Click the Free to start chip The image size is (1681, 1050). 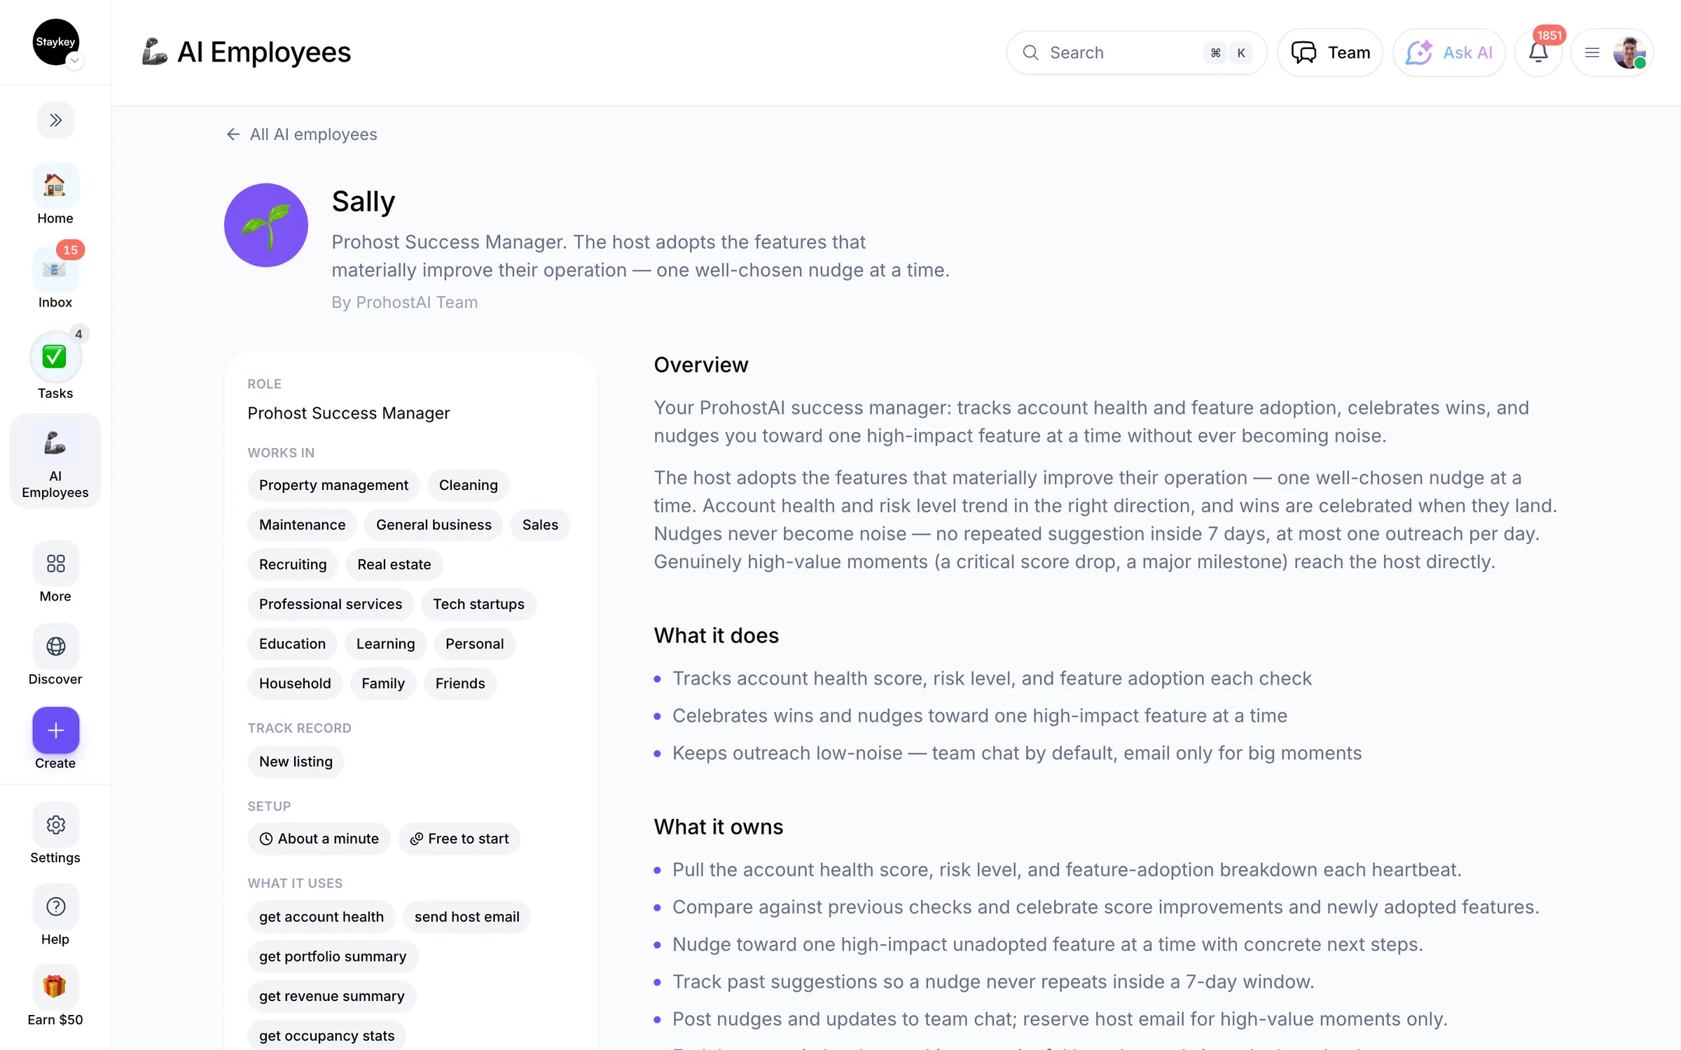click(x=459, y=839)
